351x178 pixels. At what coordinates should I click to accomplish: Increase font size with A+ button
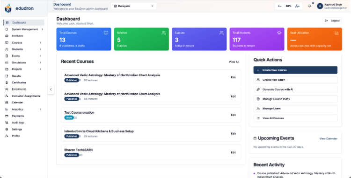click(297, 6)
